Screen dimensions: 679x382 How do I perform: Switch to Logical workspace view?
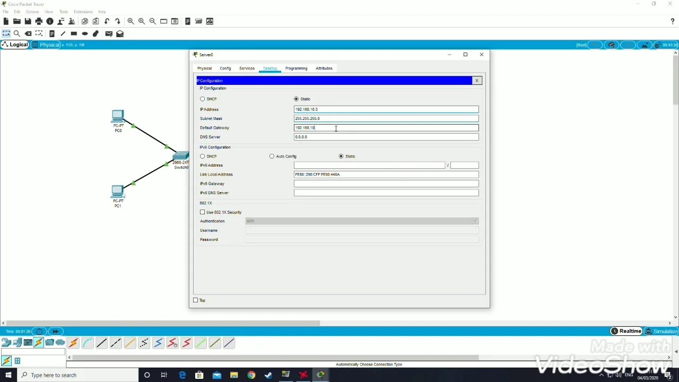pyautogui.click(x=15, y=45)
